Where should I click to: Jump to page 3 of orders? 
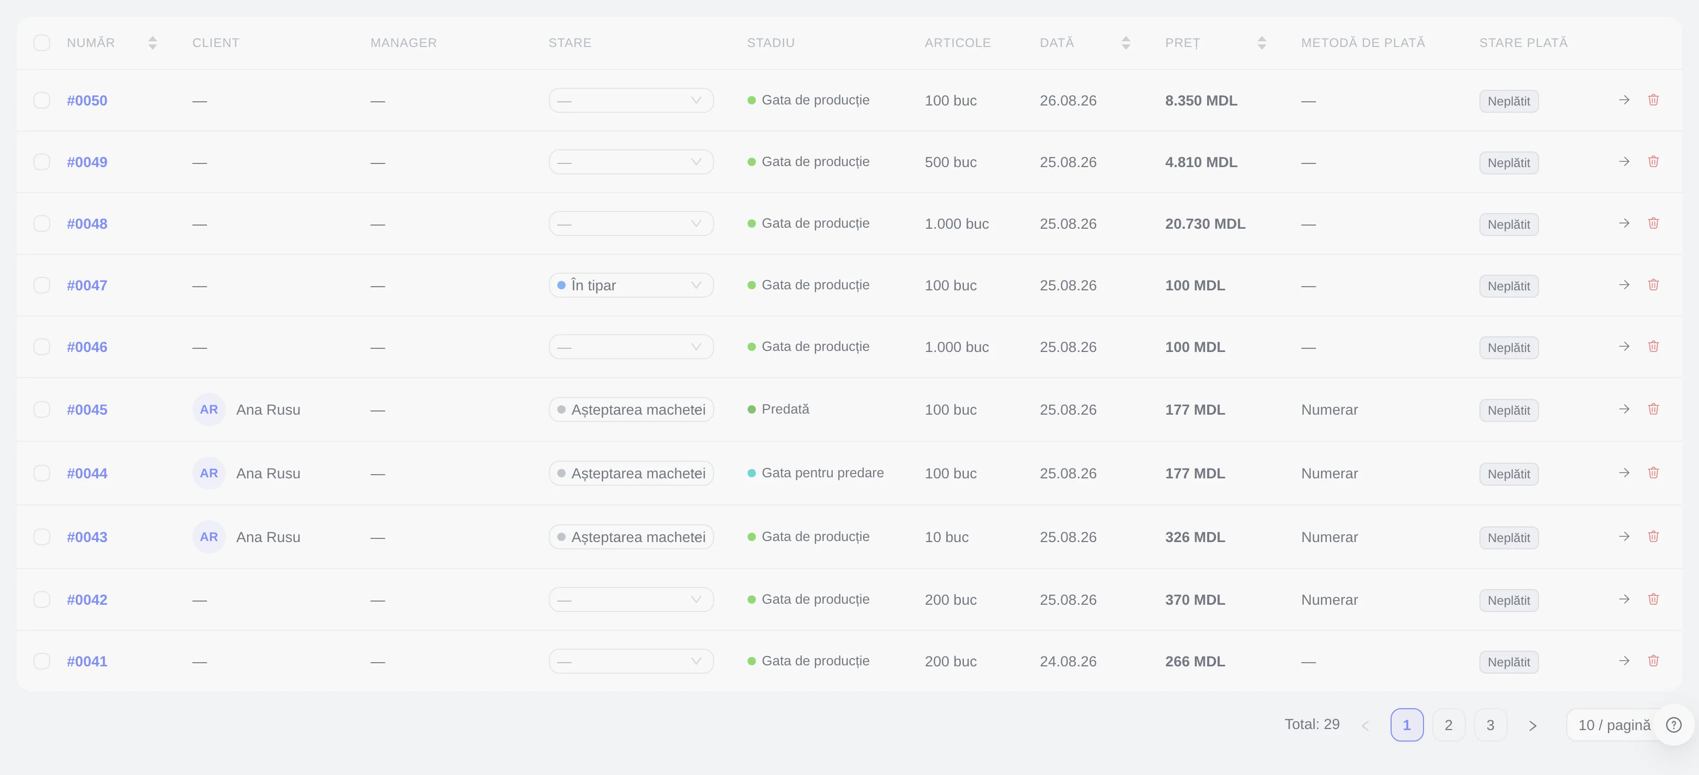tap(1490, 725)
